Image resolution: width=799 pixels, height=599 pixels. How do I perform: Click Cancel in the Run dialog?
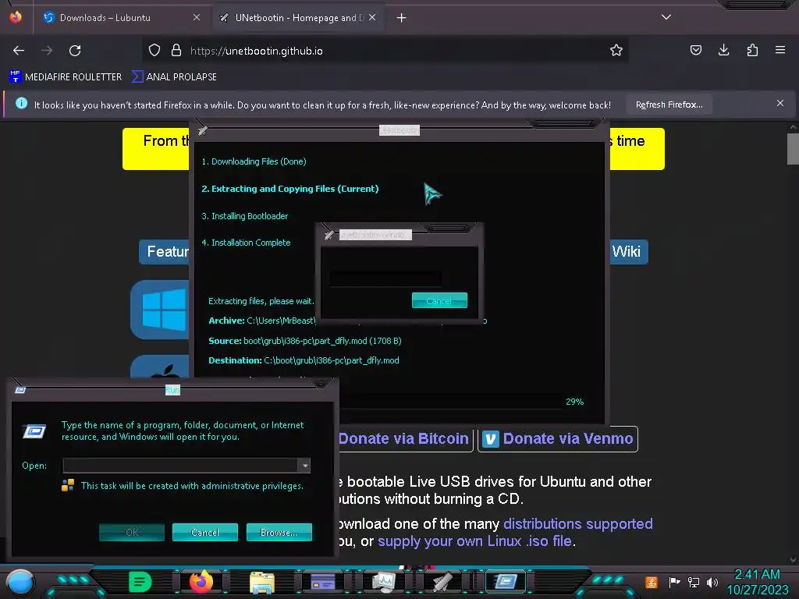pos(205,532)
